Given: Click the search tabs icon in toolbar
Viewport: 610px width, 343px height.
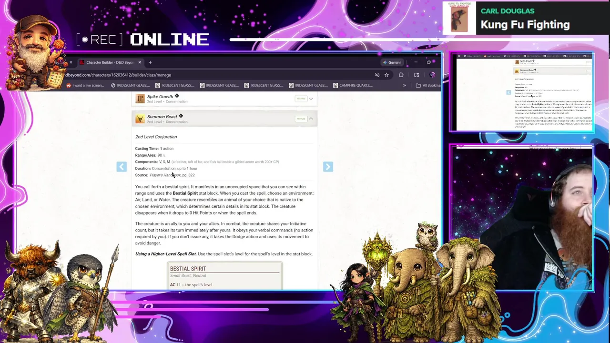Looking at the screenshot, I should click(417, 75).
